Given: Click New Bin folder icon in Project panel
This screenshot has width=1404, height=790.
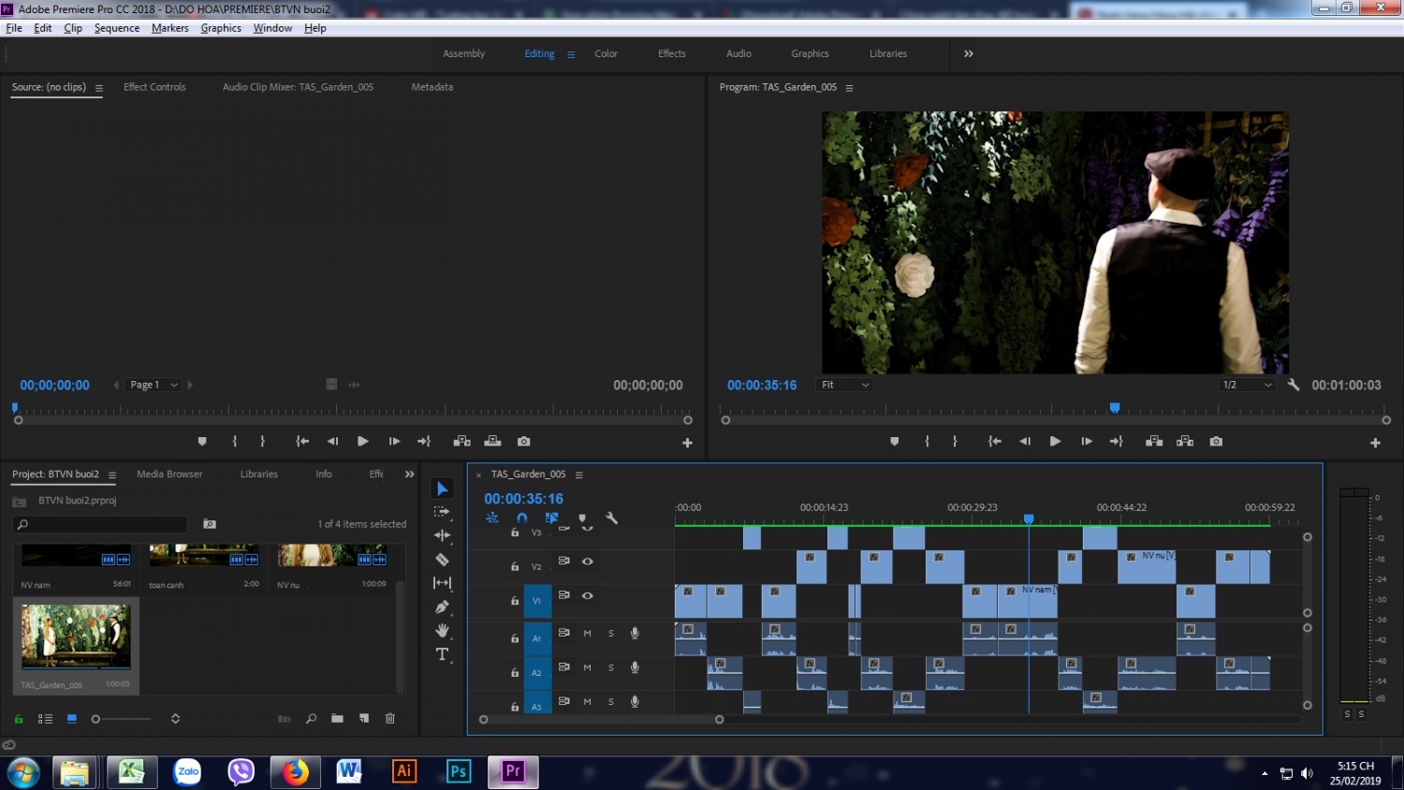Looking at the screenshot, I should pyautogui.click(x=337, y=719).
